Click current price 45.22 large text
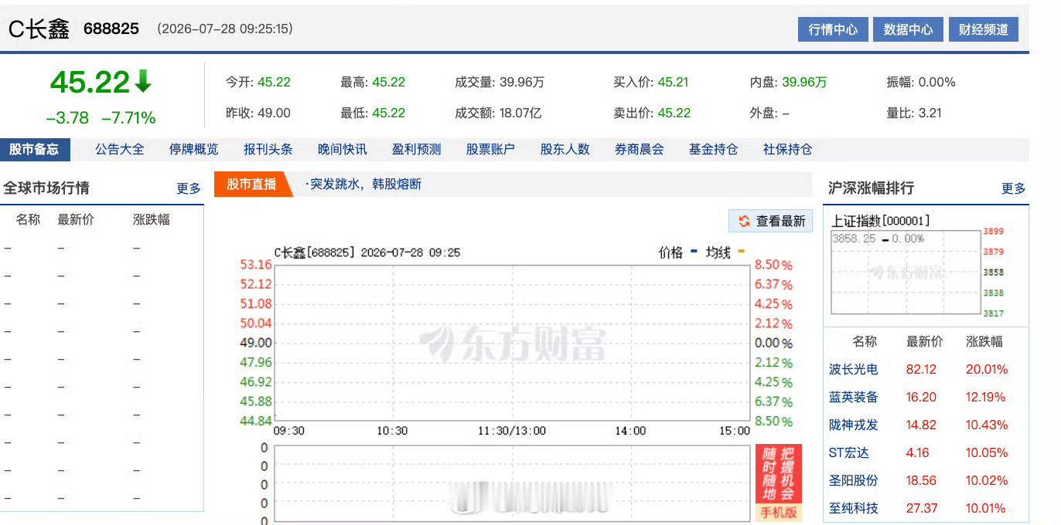 pos(90,82)
